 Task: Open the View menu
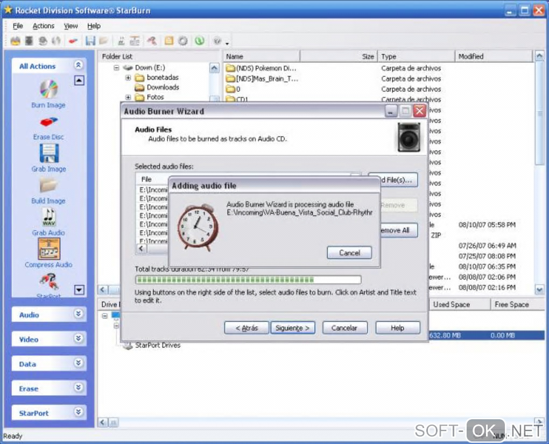(x=71, y=26)
